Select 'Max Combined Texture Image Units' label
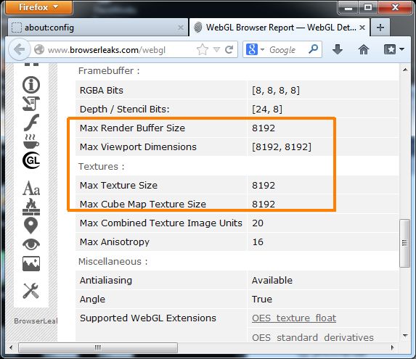The image size is (416, 359). coord(160,223)
